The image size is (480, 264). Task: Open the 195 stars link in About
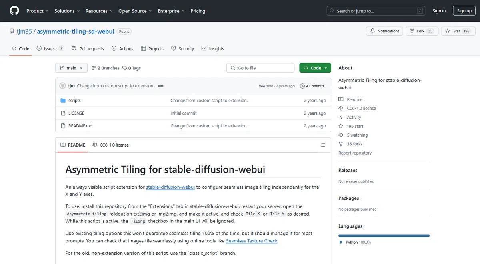point(351,126)
